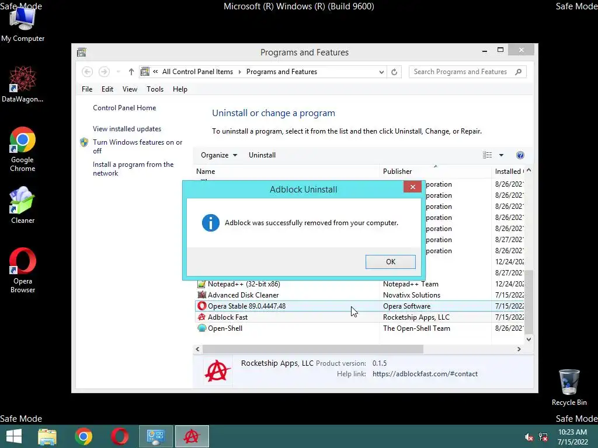The image size is (598, 448).
Task: Sort by Installed On column header
Action: point(509,171)
